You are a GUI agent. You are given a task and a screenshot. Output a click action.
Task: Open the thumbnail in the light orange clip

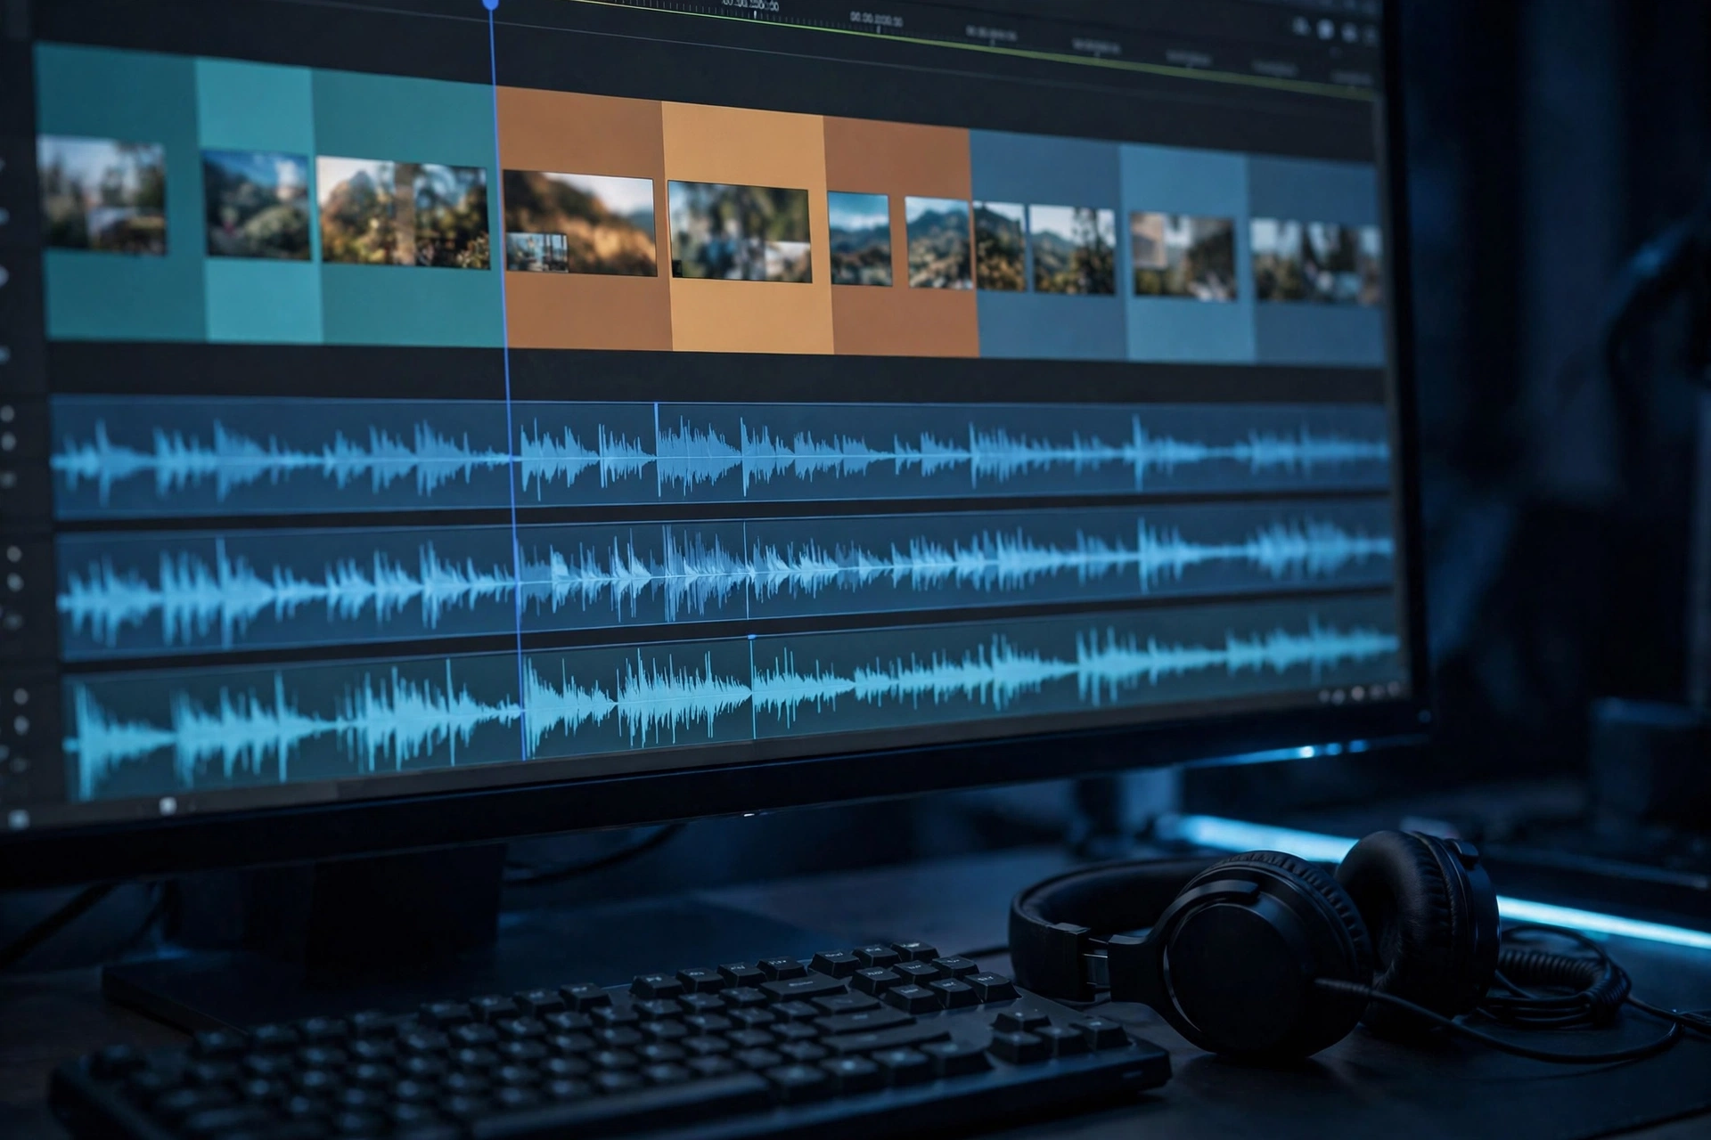pyautogui.click(x=740, y=232)
